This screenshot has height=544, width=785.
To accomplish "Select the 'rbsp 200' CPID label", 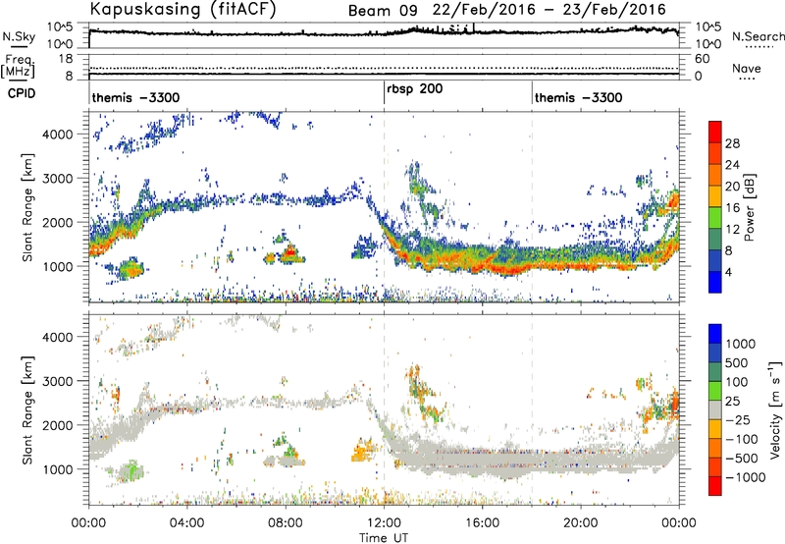I will 414,89.
